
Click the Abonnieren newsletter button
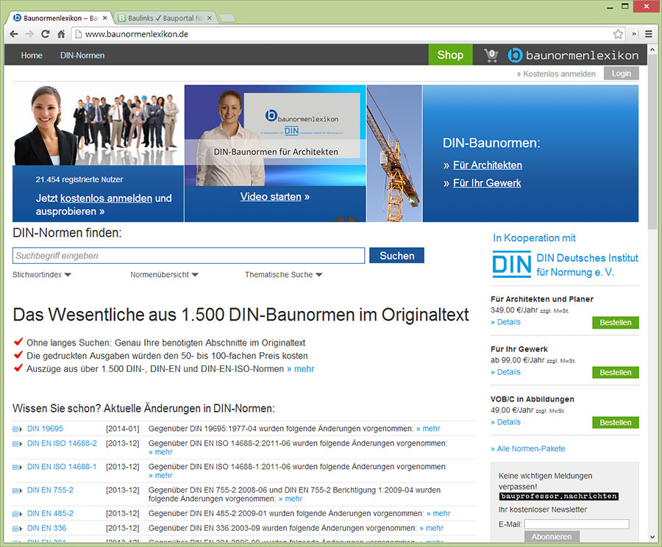[552, 537]
